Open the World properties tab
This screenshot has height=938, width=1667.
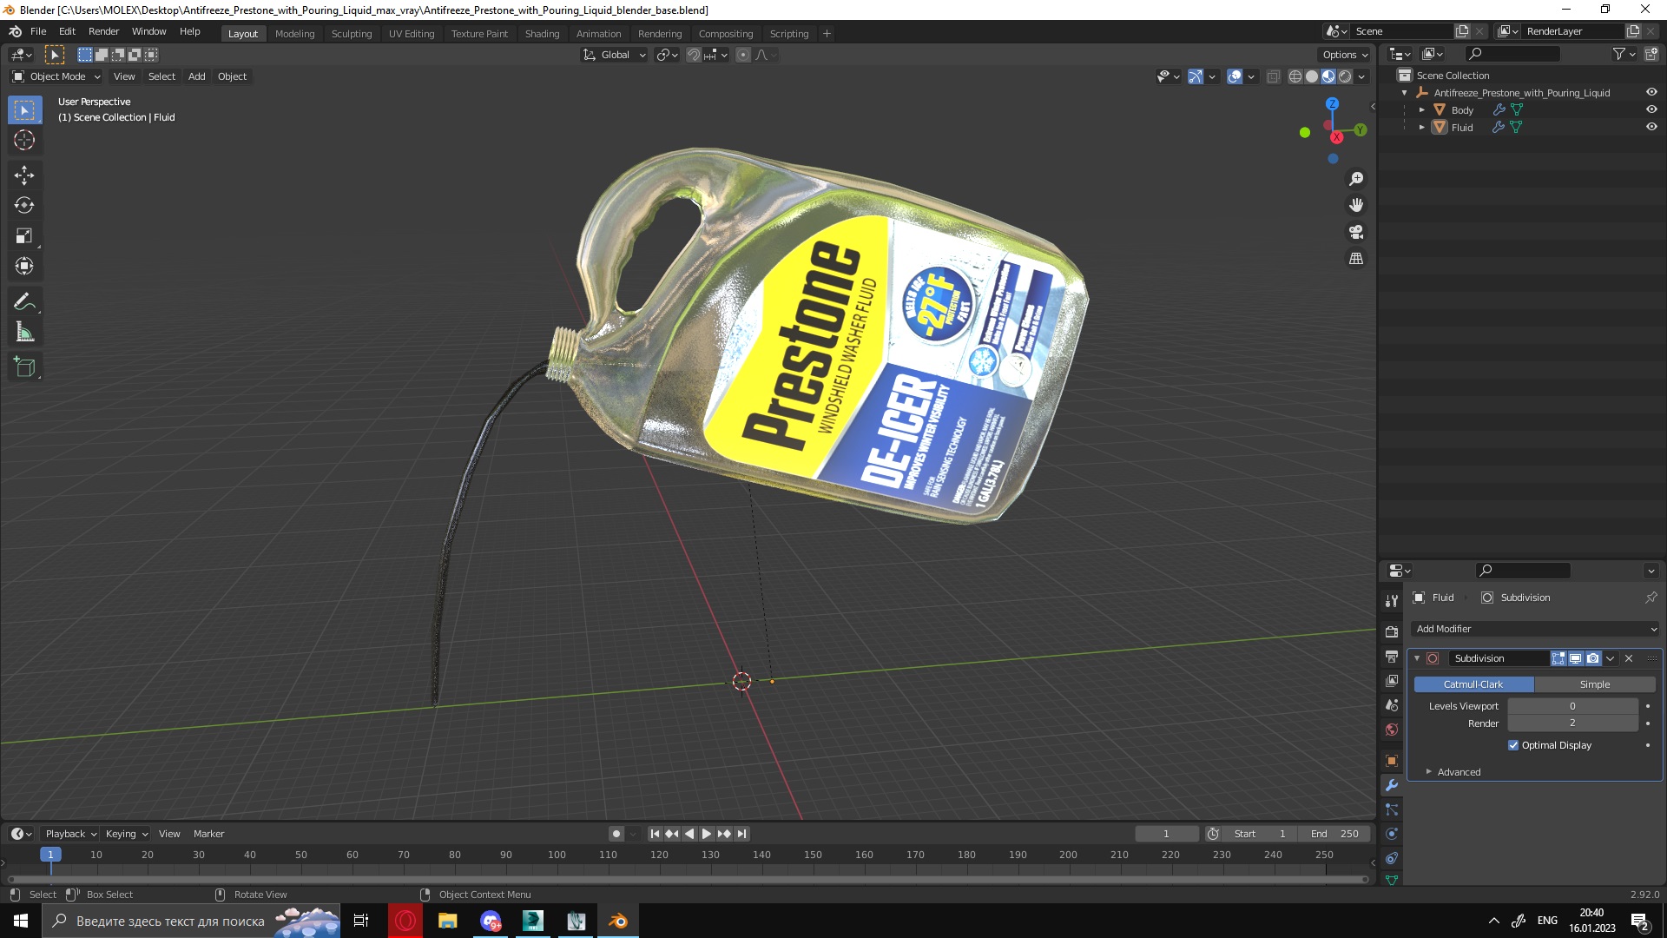coord(1392,730)
